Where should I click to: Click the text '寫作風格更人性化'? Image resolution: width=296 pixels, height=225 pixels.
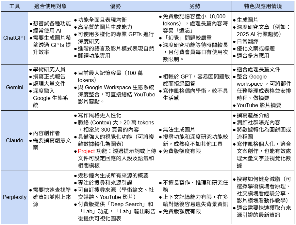click(x=100, y=115)
